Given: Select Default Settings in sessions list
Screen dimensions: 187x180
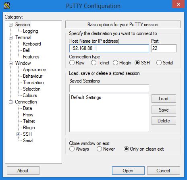Looking at the screenshot, I should 86,97.
